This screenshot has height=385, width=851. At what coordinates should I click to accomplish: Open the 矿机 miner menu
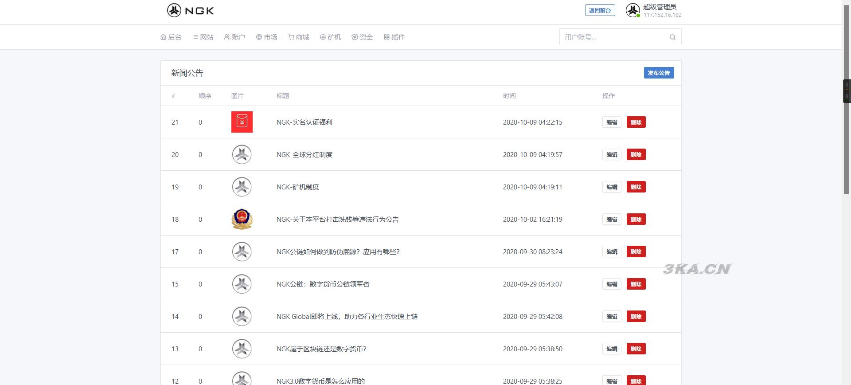(330, 37)
